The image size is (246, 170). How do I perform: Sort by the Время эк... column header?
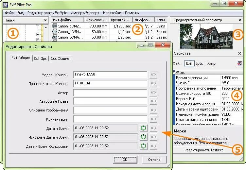(x=121, y=20)
